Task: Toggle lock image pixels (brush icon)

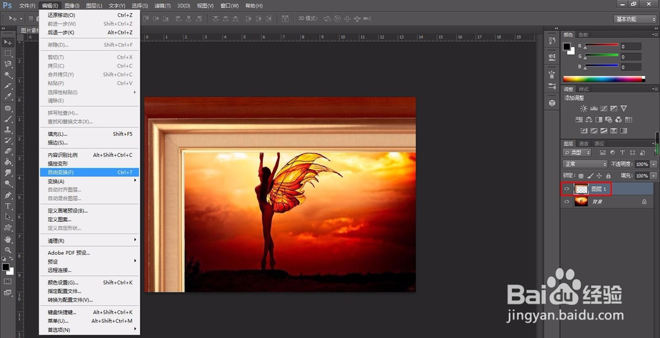Action: point(590,176)
